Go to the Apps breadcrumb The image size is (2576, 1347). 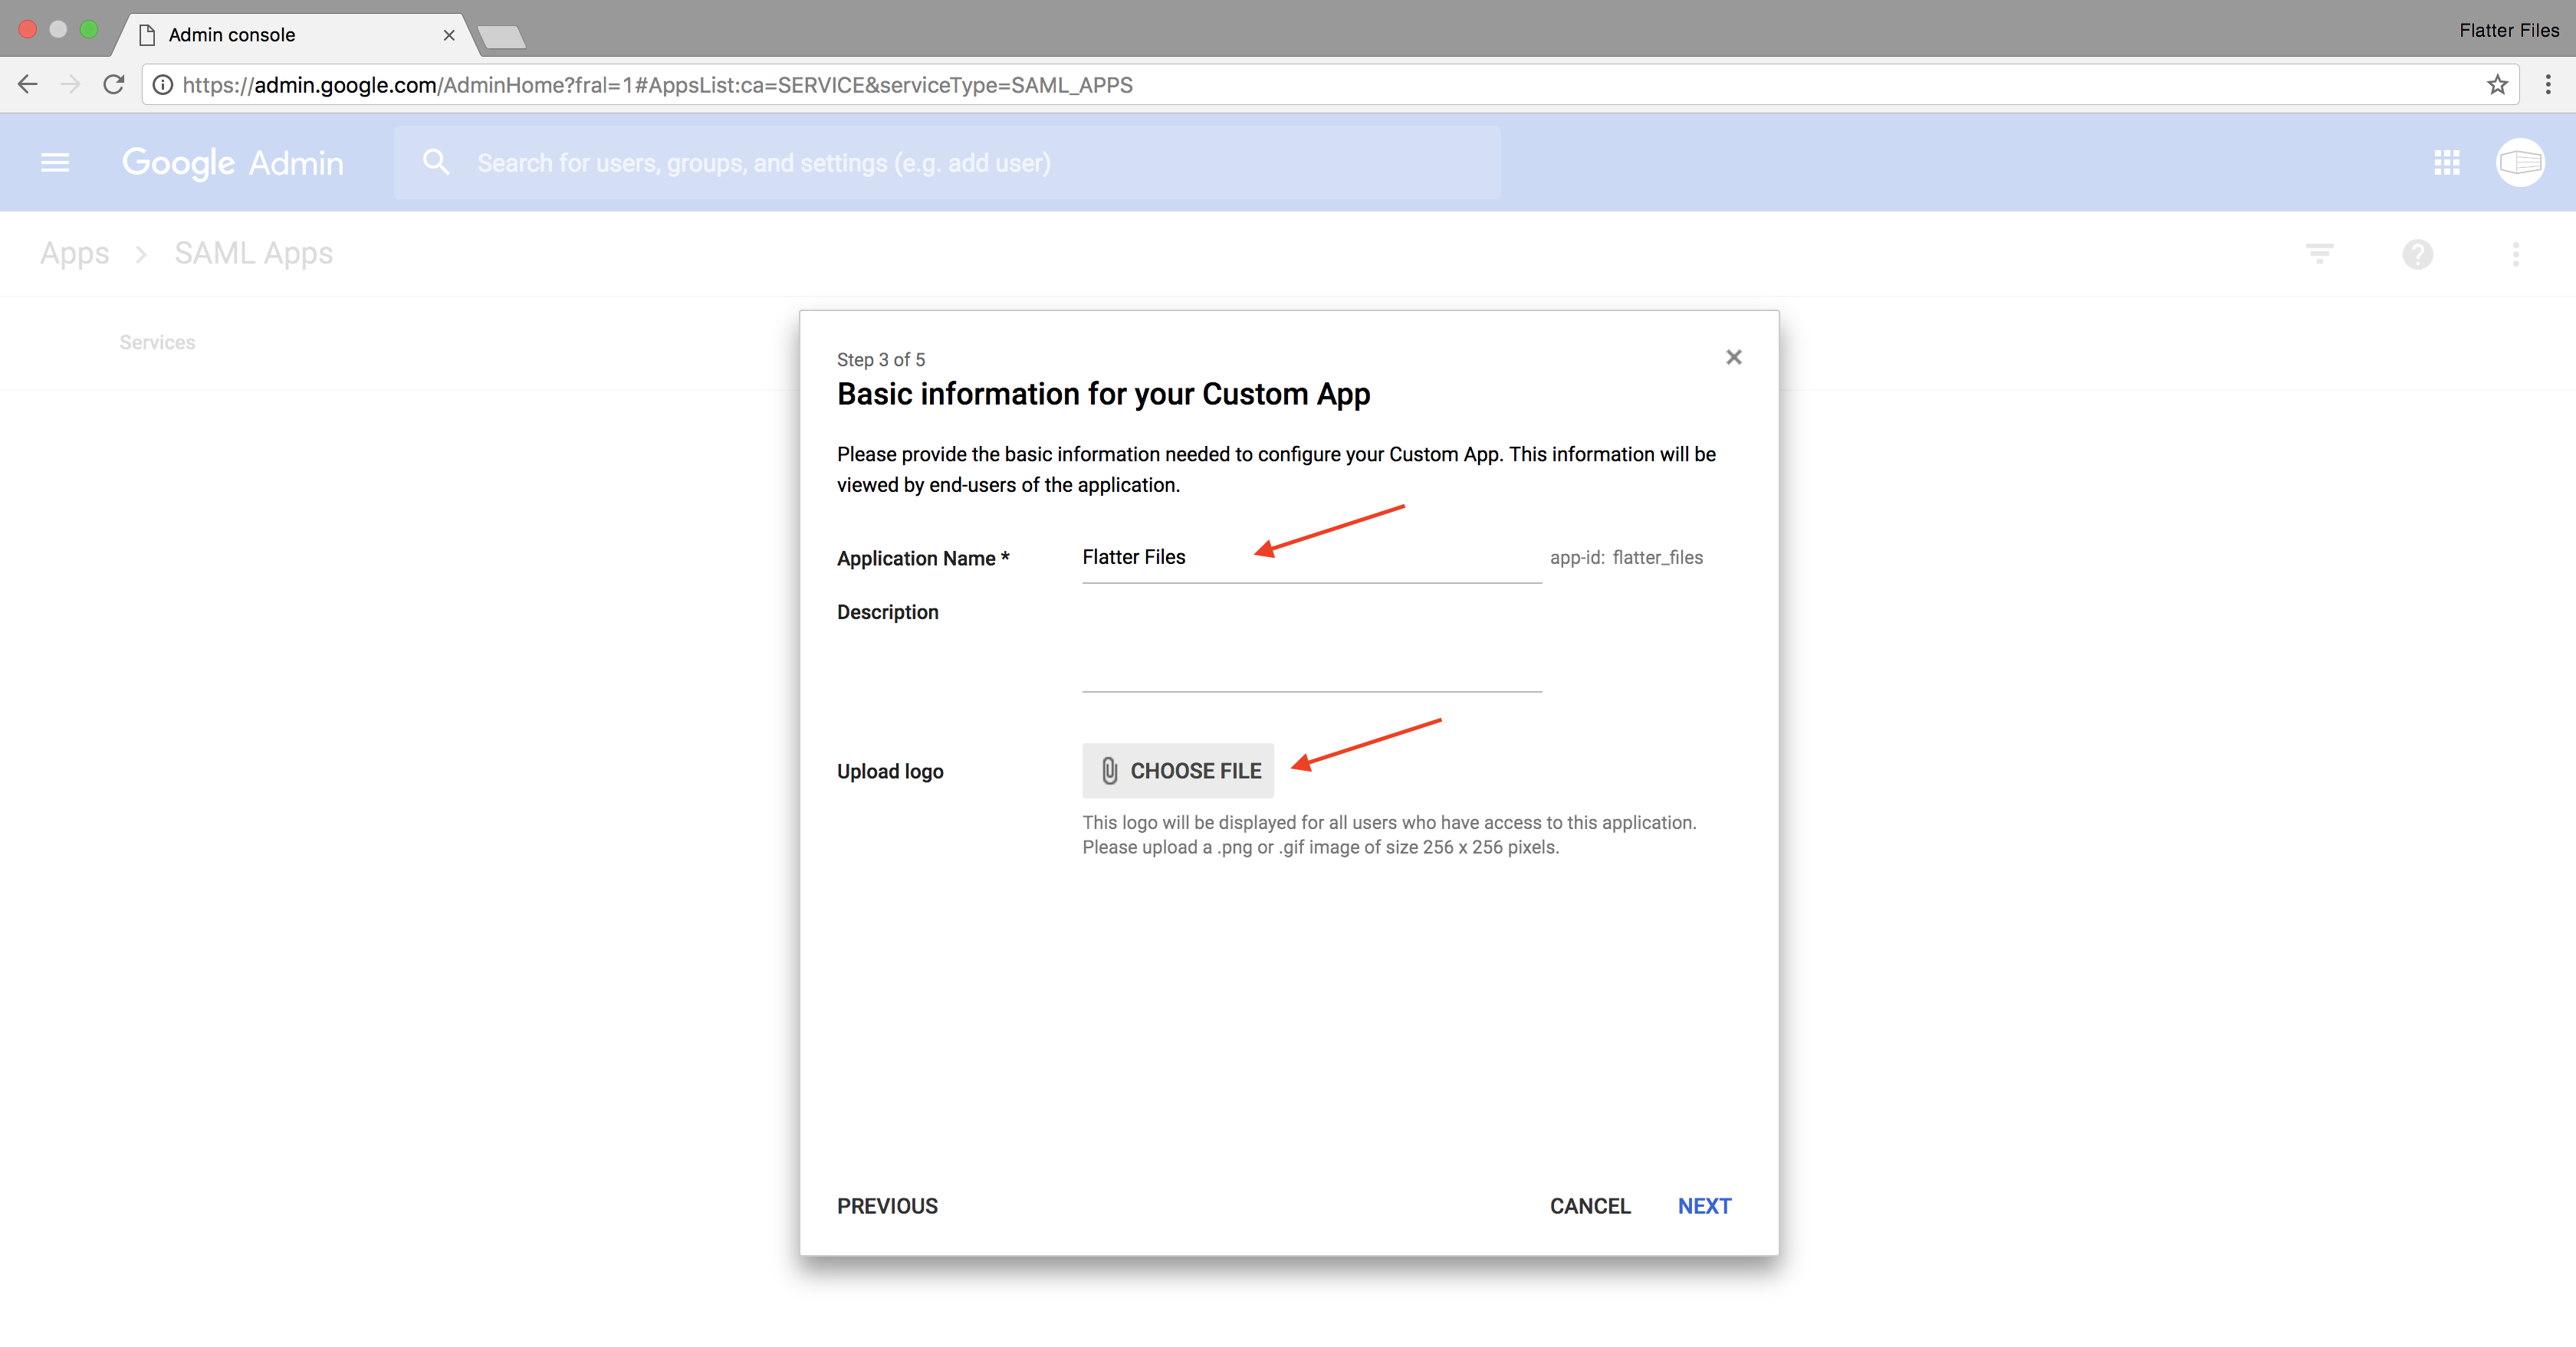tap(74, 254)
